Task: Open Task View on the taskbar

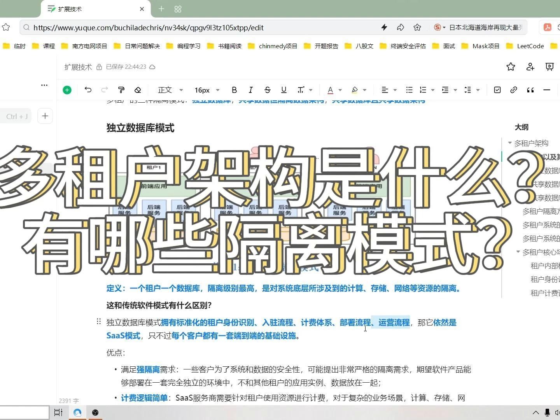Action: [x=58, y=413]
